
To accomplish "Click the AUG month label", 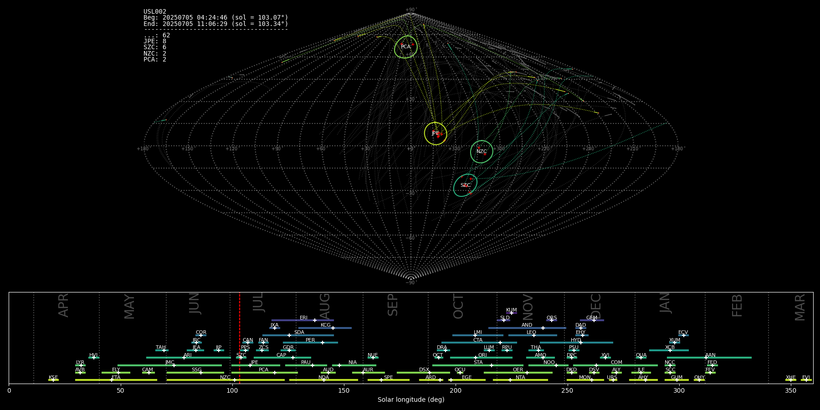I will 325,306.
